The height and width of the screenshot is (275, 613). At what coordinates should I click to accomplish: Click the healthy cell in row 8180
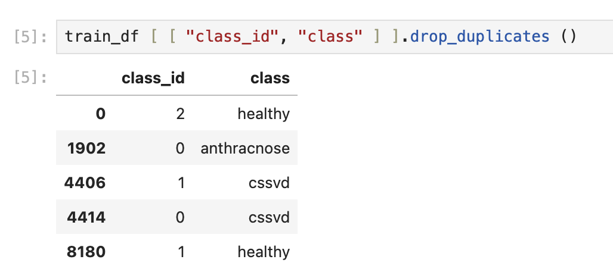[263, 252]
